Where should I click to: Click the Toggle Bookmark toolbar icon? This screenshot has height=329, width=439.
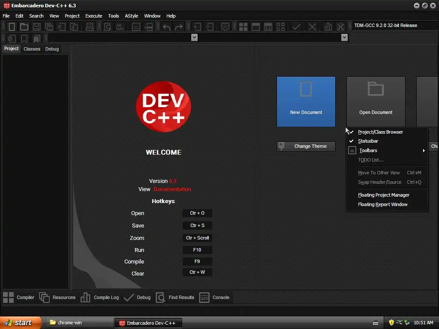point(24,38)
